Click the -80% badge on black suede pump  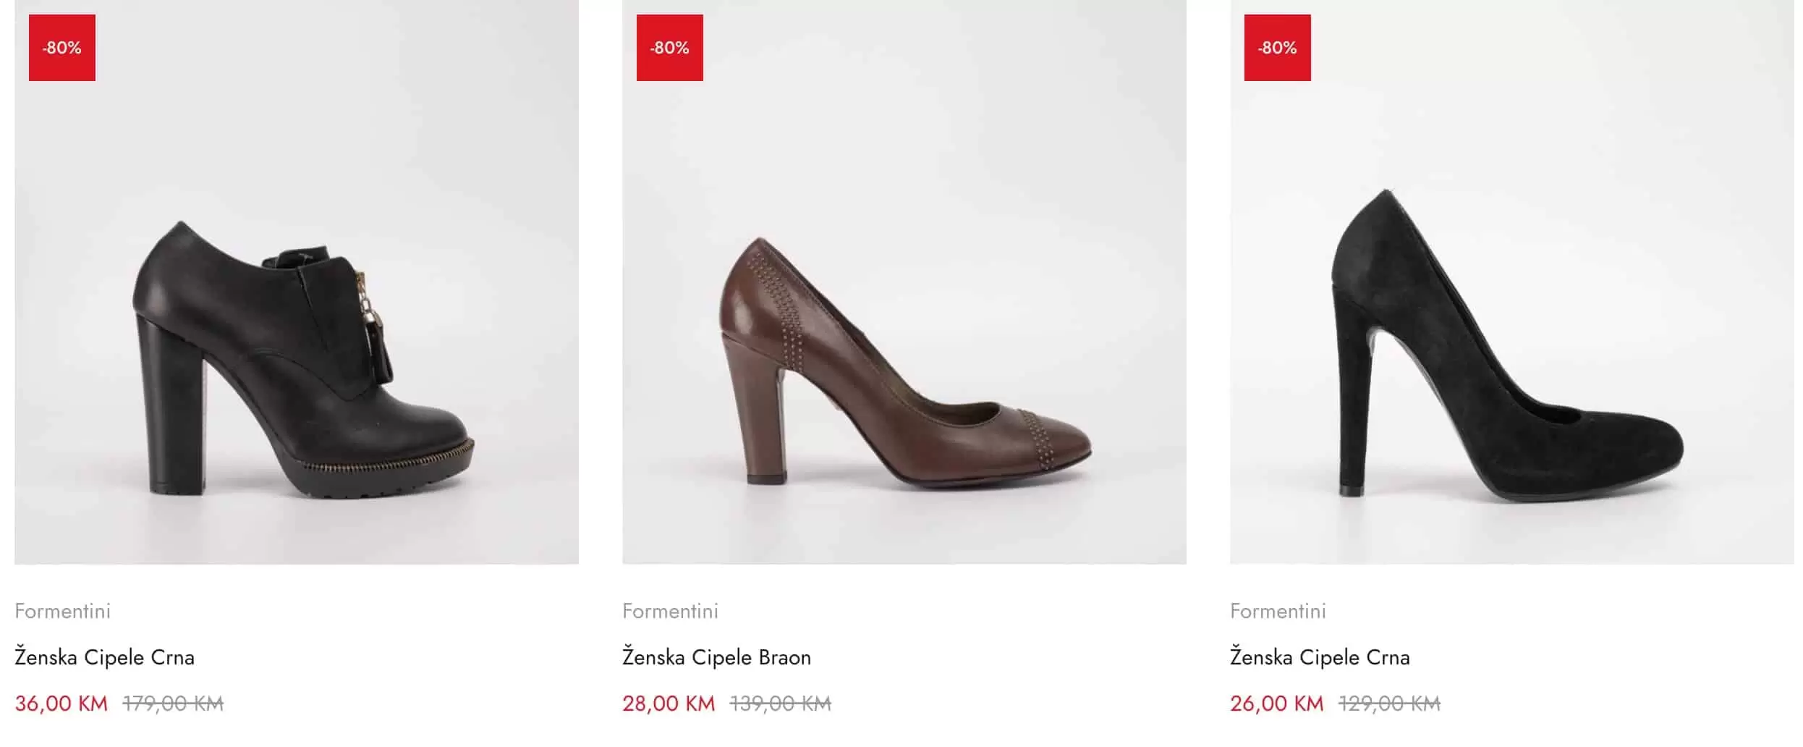[1277, 48]
